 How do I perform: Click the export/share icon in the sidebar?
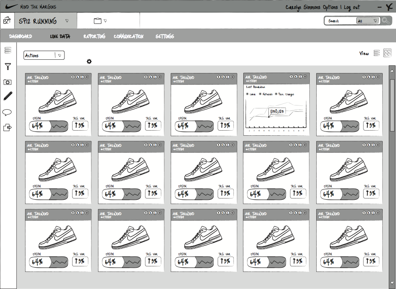pos(8,127)
